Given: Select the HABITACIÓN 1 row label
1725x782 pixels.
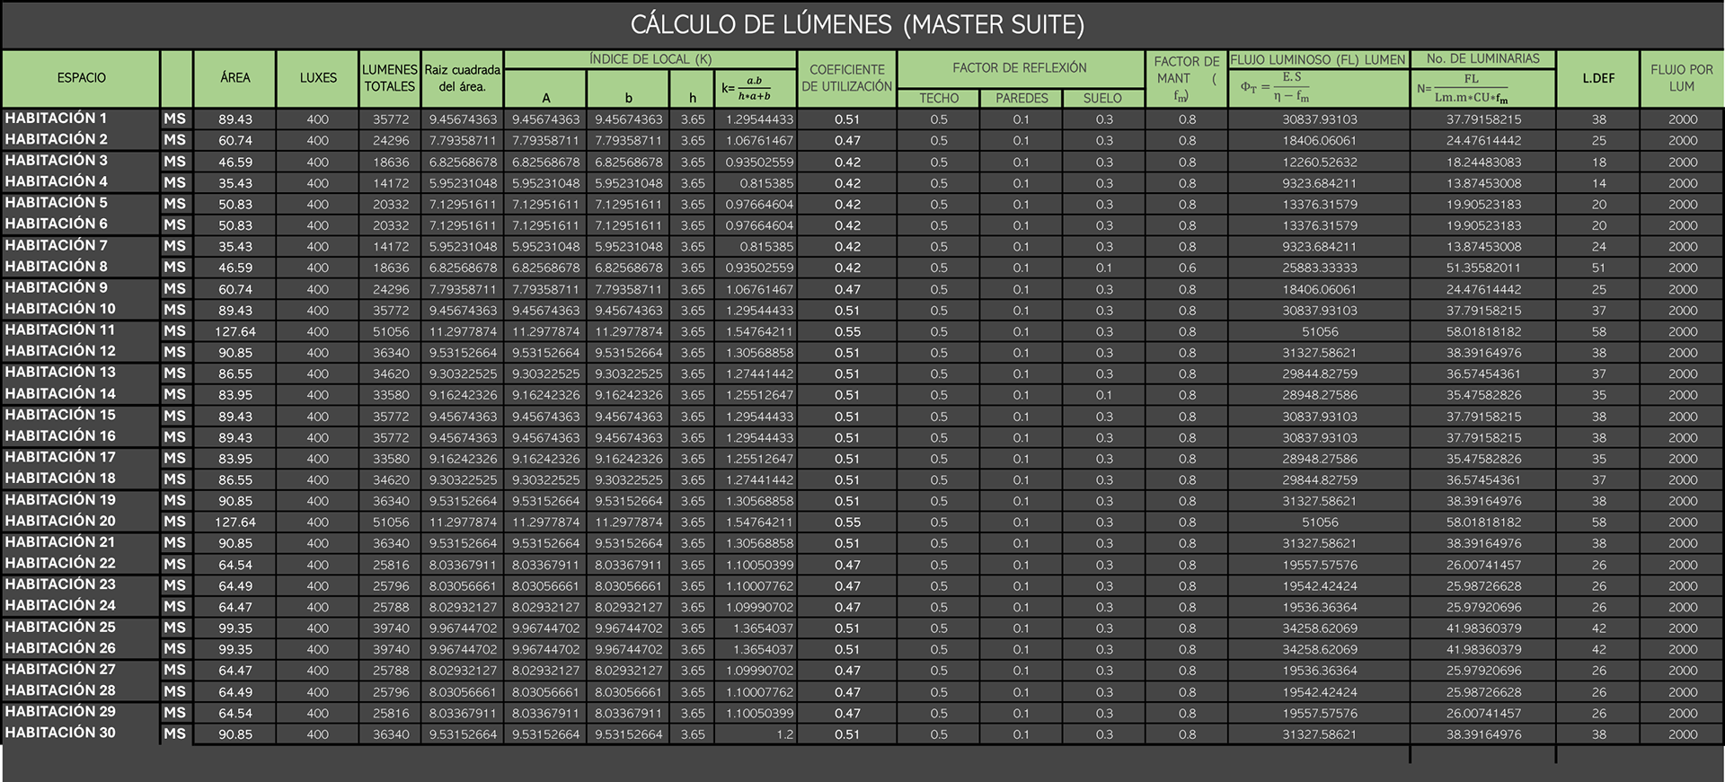Looking at the screenshot, I should tap(56, 119).
